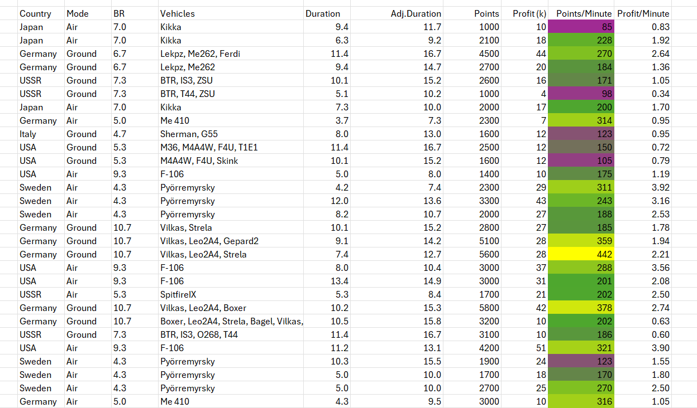Select the Country column header cell

(x=41, y=13)
